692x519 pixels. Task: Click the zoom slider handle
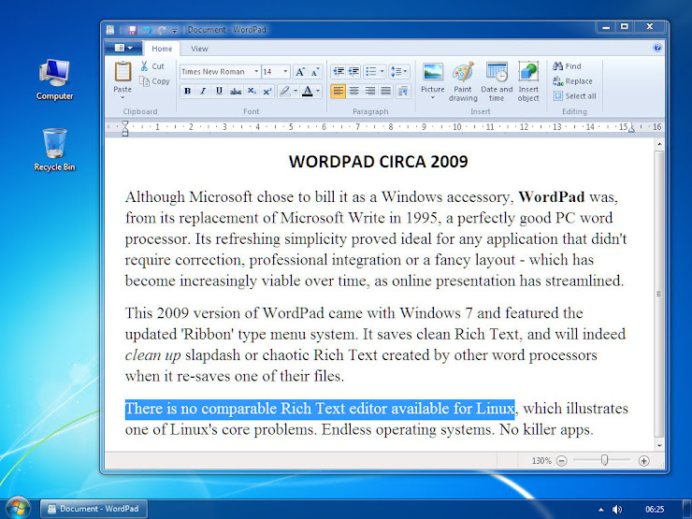coord(605,460)
